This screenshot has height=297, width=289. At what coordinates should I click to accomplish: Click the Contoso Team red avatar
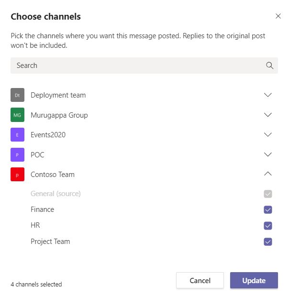(x=17, y=175)
